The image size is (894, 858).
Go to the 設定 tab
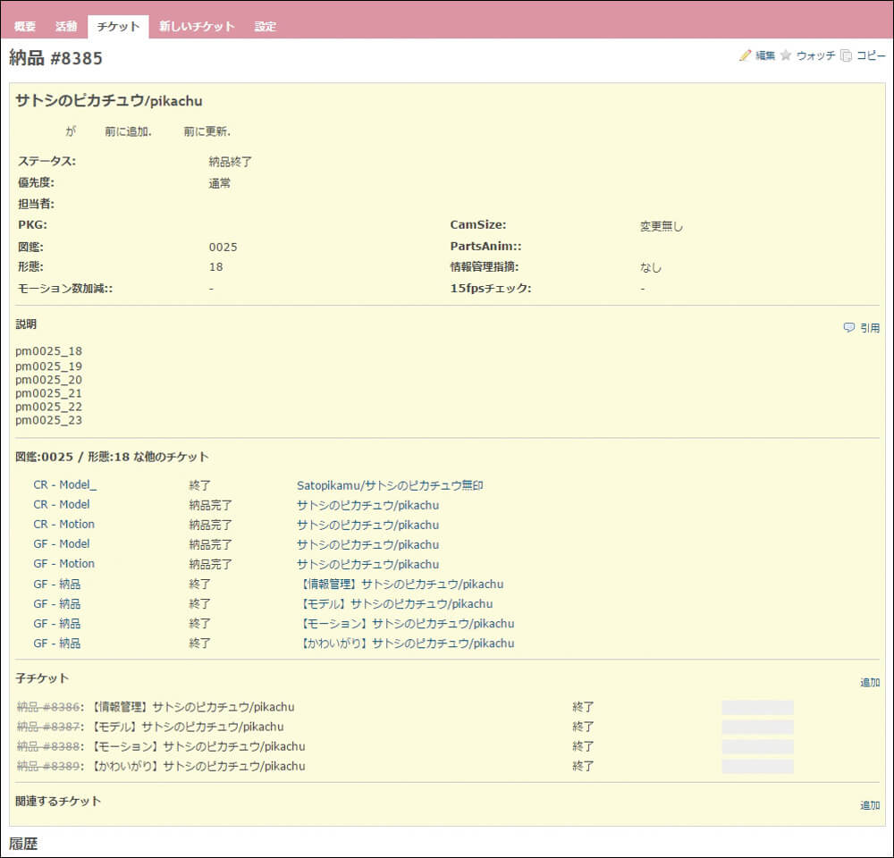[x=266, y=26]
